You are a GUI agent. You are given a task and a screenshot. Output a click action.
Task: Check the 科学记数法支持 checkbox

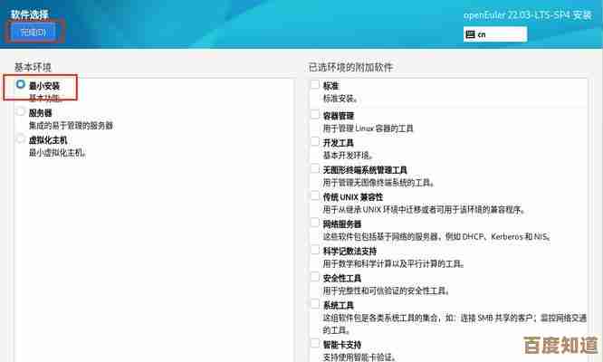[315, 250]
